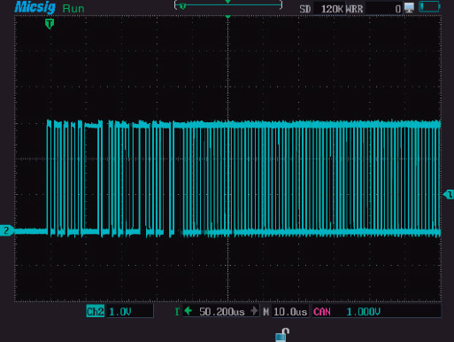Click the waveform memory overview bar
Image resolution: width=454 pixels, height=342 pixels.
[x=228, y=5]
